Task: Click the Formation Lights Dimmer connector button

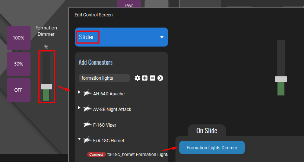Action: (x=212, y=147)
